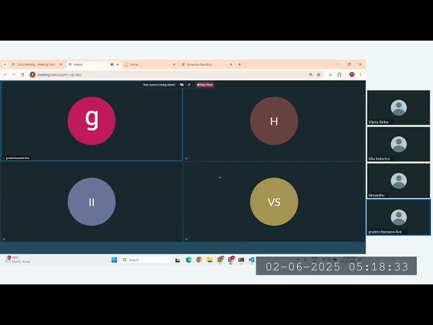Screen dimensions: 433x325
Task: Open the terminal app from taskbar
Action: pyautogui.click(x=241, y=260)
